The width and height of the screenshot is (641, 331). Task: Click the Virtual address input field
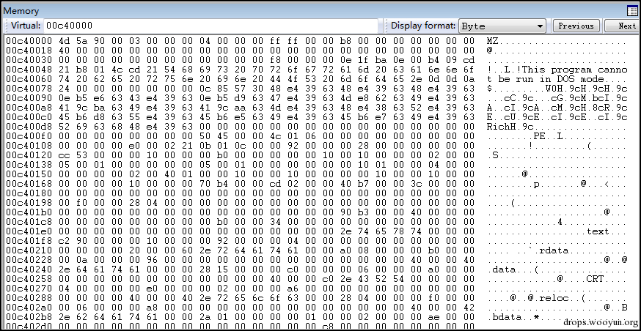pos(210,26)
